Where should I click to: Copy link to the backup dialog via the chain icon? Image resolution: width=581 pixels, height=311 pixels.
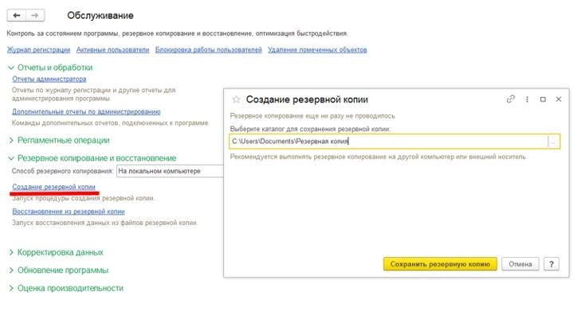pos(511,99)
